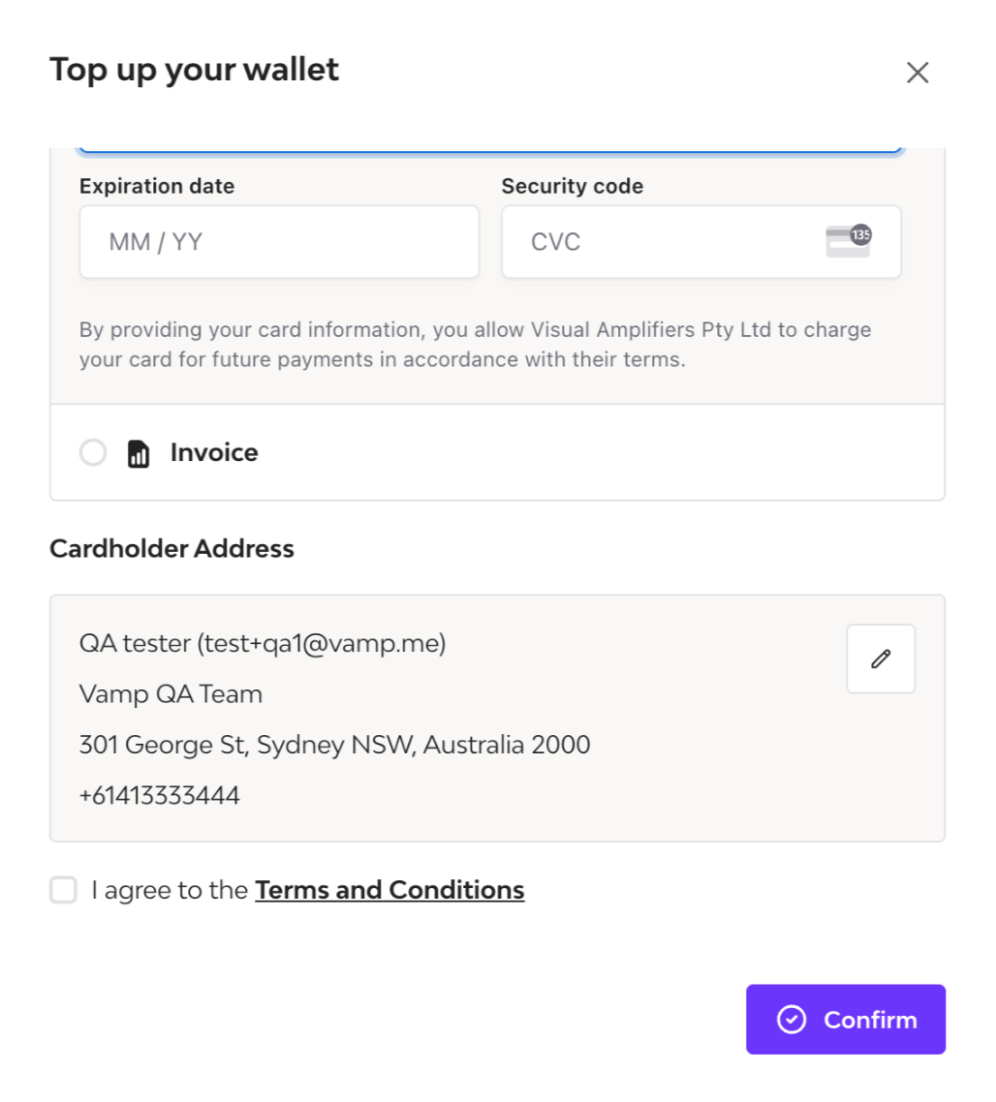The height and width of the screenshot is (1102, 996).
Task: Click the Invoice document icon
Action: (x=139, y=453)
